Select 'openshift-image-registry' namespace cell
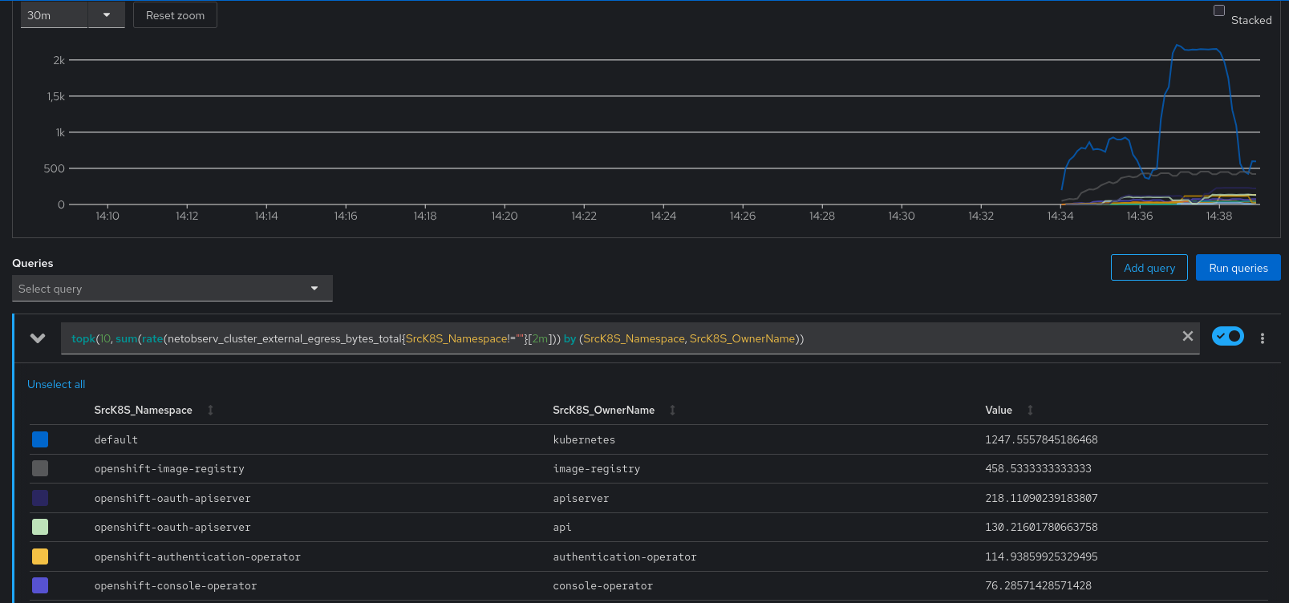The image size is (1289, 603). (169, 468)
